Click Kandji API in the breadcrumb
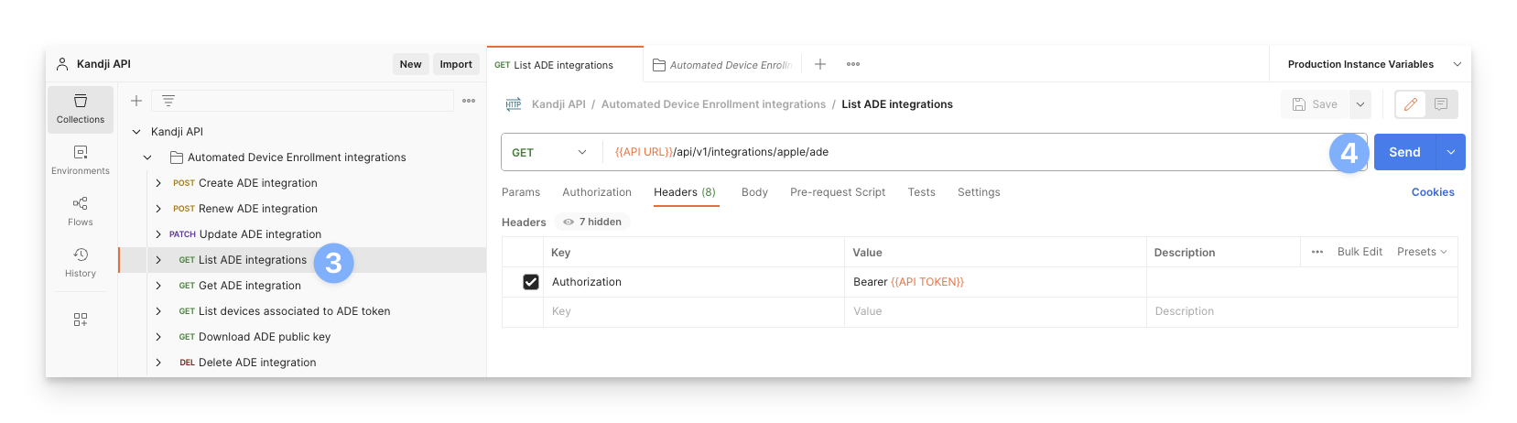This screenshot has height=423, width=1517. (x=558, y=104)
